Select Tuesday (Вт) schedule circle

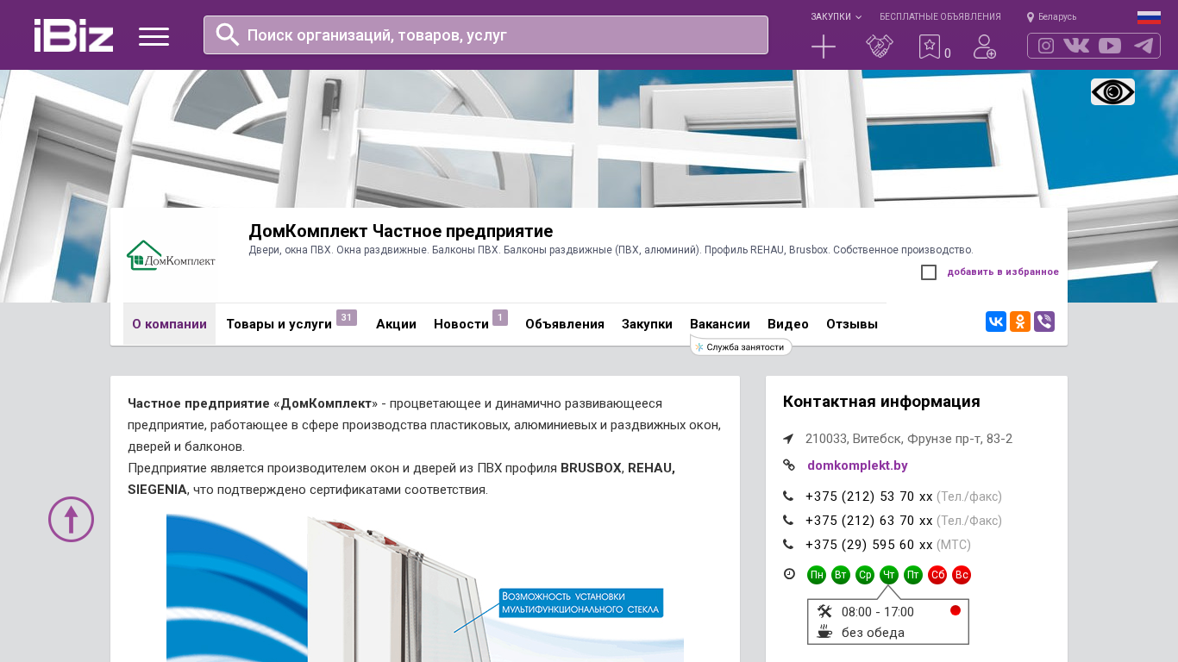coord(841,575)
